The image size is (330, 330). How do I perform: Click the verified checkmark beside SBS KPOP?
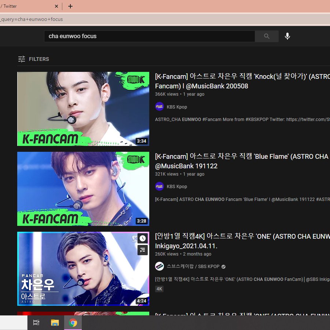click(224, 267)
